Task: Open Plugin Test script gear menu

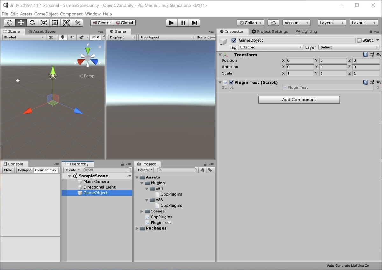Action: (378, 82)
